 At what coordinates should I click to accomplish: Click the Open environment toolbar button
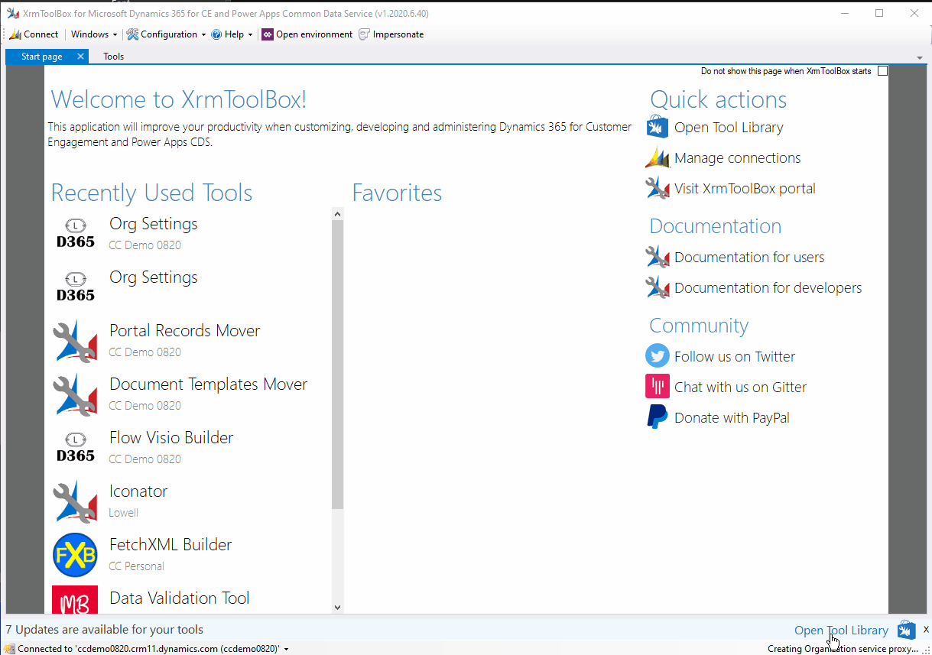point(307,34)
